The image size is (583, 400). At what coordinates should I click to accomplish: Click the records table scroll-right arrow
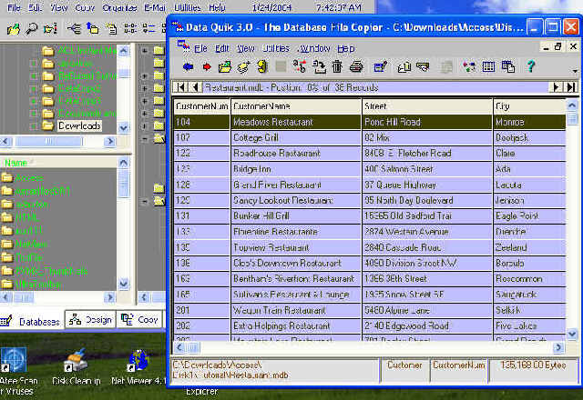[x=558, y=347]
